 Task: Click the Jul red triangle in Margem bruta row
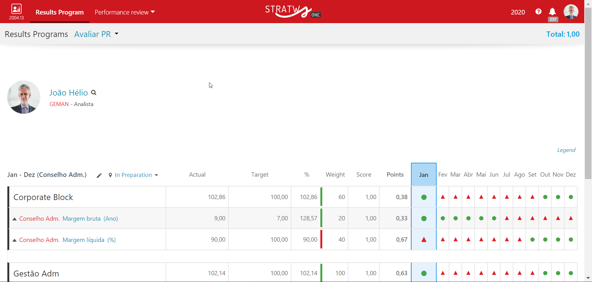click(x=507, y=218)
